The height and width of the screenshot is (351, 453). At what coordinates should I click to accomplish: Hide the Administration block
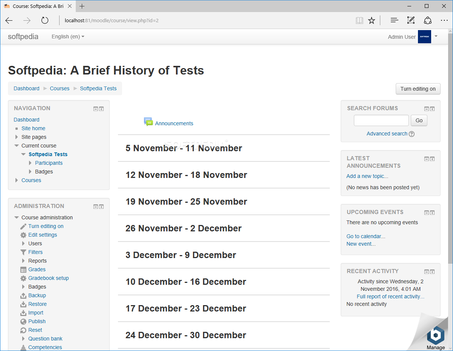[96, 207]
